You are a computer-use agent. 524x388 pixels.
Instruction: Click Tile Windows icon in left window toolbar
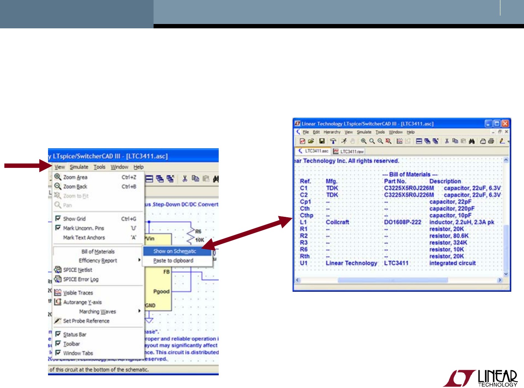[x=149, y=179]
